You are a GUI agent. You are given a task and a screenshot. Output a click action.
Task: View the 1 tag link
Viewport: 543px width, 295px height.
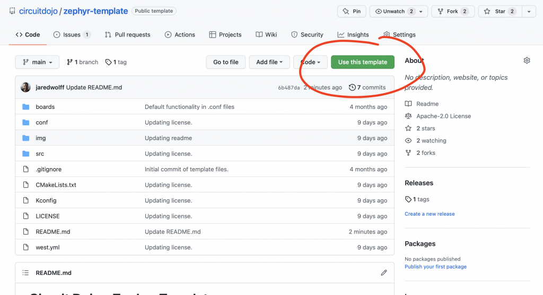(x=116, y=62)
